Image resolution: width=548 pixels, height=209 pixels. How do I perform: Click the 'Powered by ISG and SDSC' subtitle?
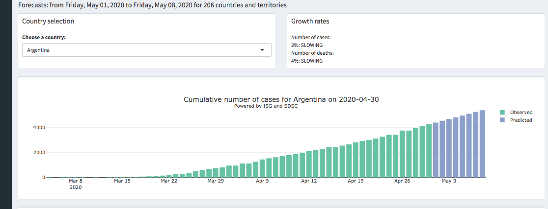pos(266,106)
